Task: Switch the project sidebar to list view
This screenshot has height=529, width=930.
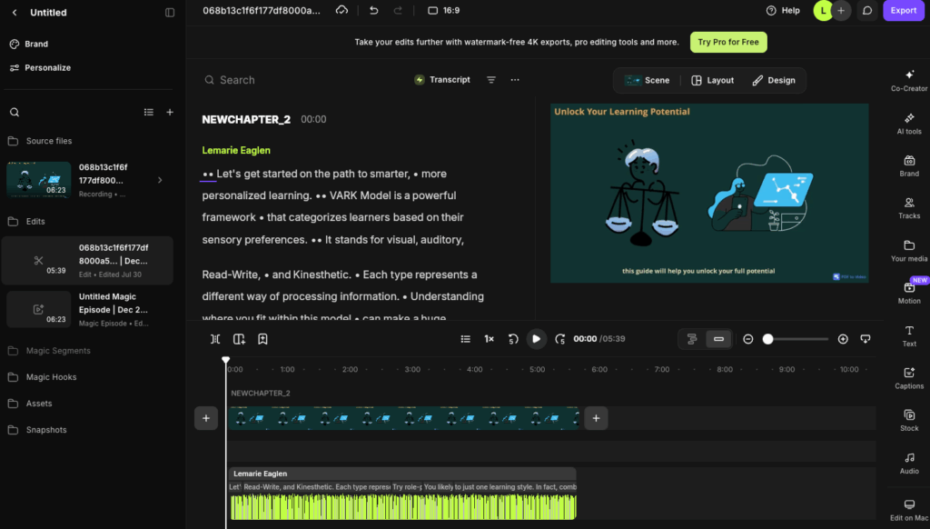Action: [x=148, y=112]
